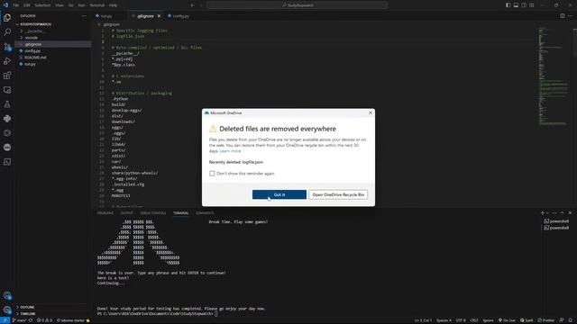Screen dimensions: 577x324
Task: Click the errors and warnings count in status bar
Action: (44, 320)
